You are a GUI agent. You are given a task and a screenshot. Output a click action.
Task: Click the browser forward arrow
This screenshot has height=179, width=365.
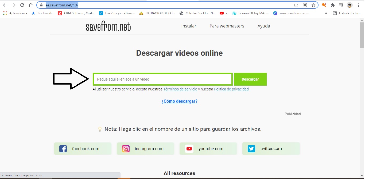14,5
